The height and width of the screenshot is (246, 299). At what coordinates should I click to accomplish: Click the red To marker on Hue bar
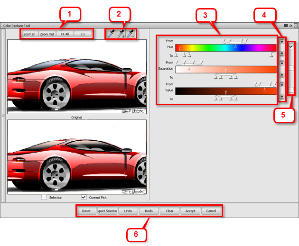tap(180, 49)
